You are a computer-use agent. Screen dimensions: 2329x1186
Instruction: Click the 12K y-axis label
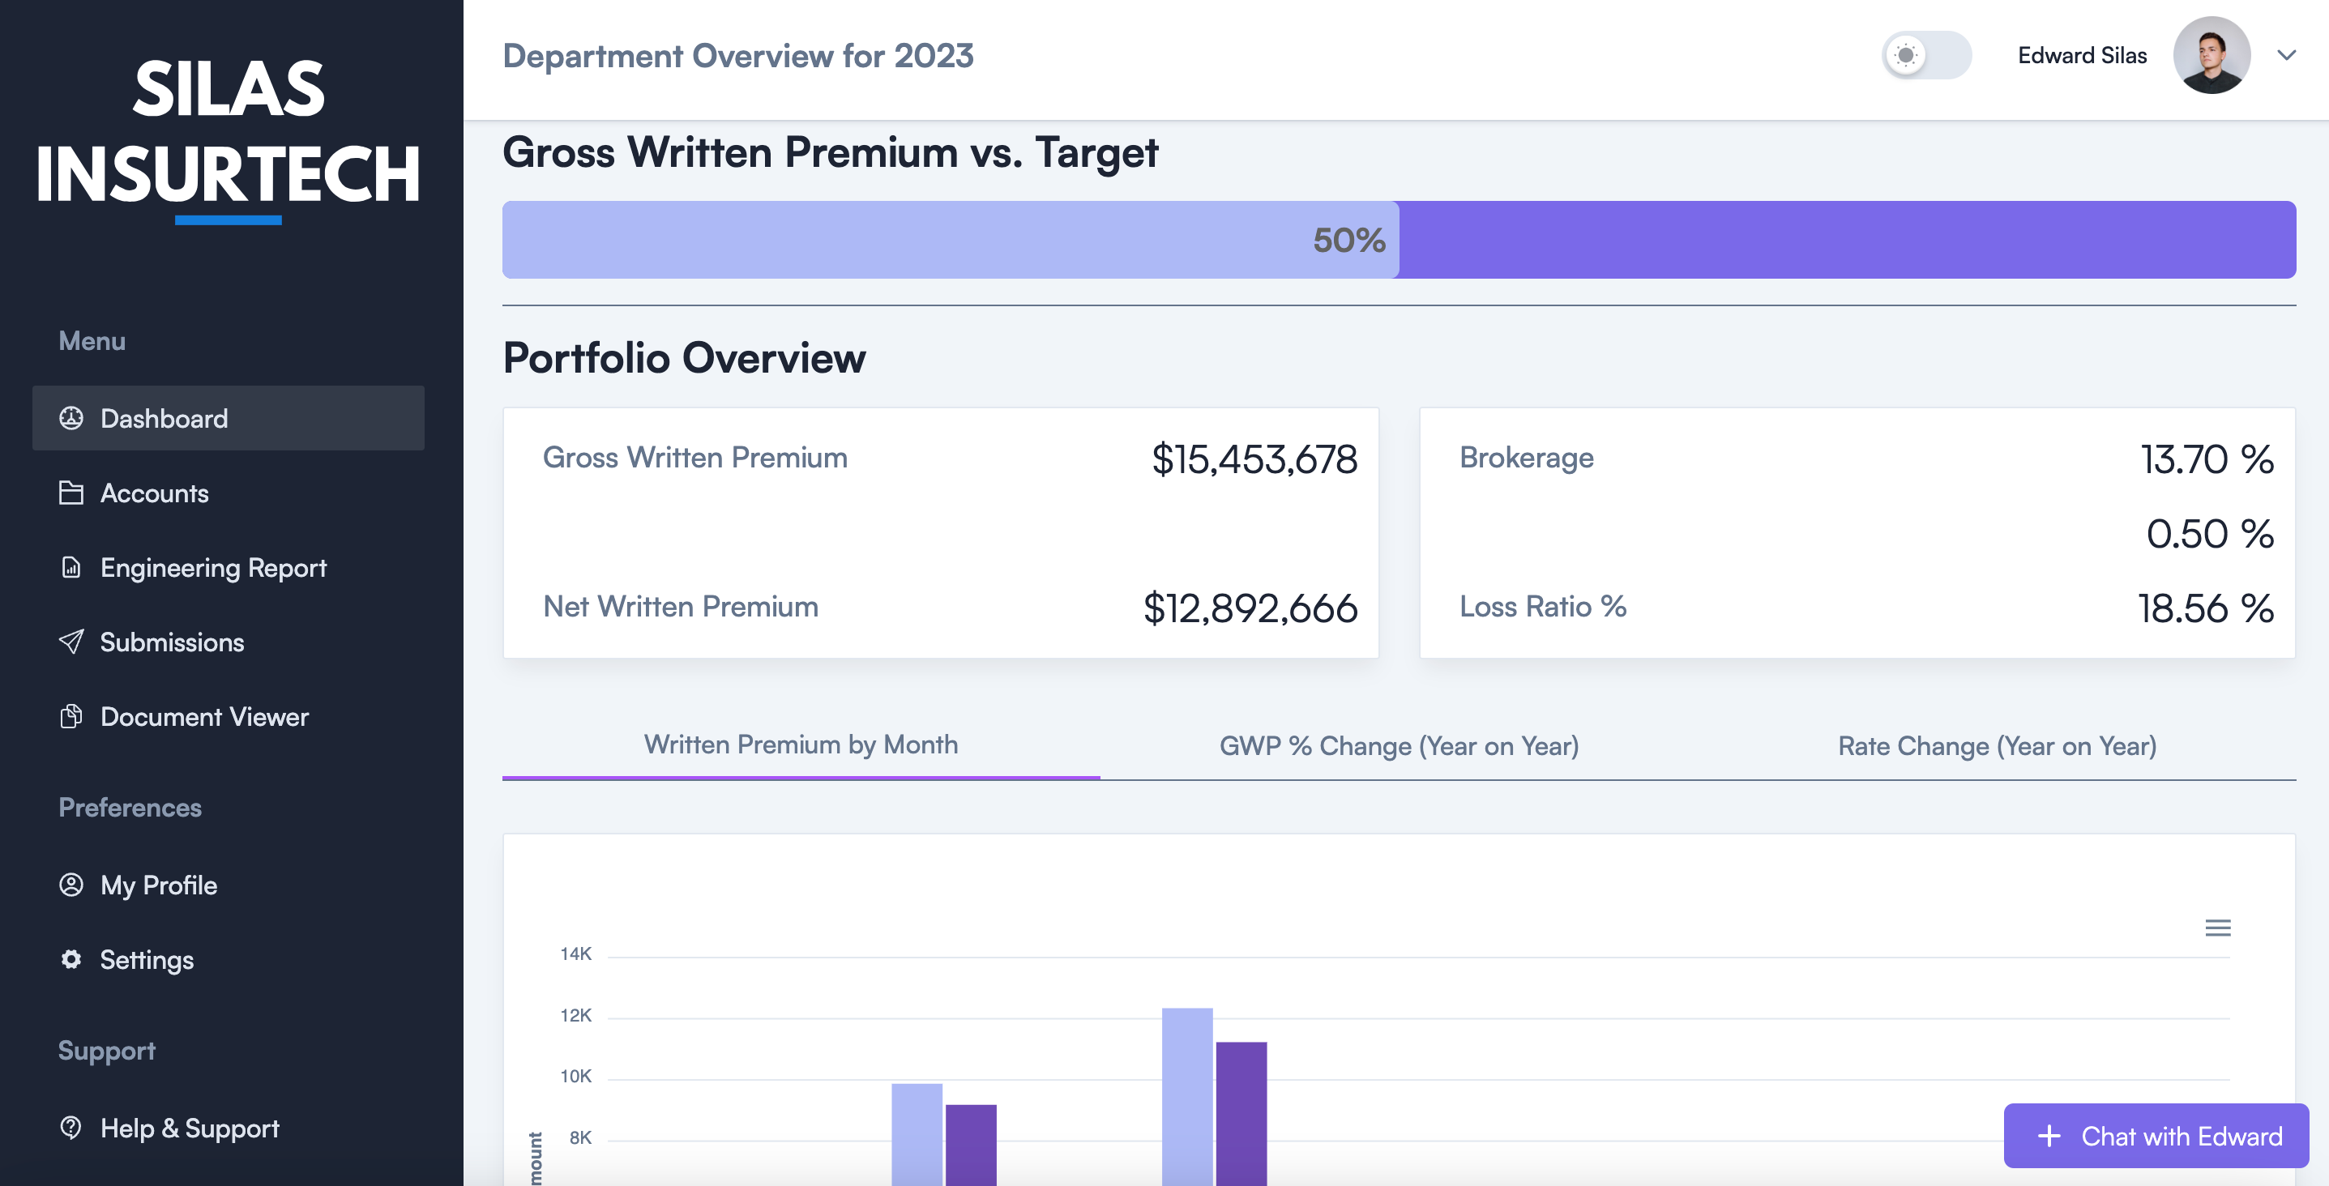point(576,1015)
